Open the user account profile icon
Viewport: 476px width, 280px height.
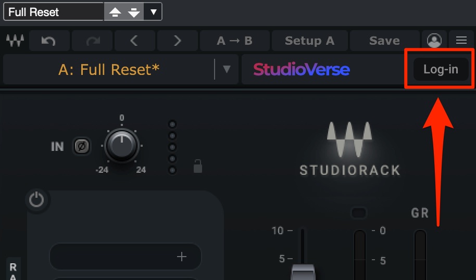tap(434, 41)
